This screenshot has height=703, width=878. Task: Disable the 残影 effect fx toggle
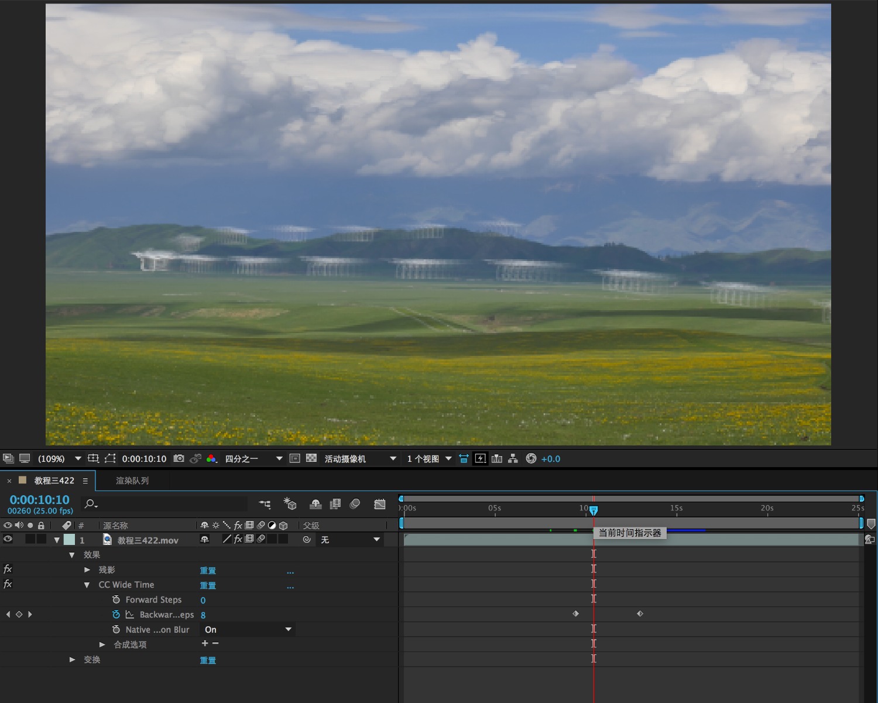pos(8,569)
